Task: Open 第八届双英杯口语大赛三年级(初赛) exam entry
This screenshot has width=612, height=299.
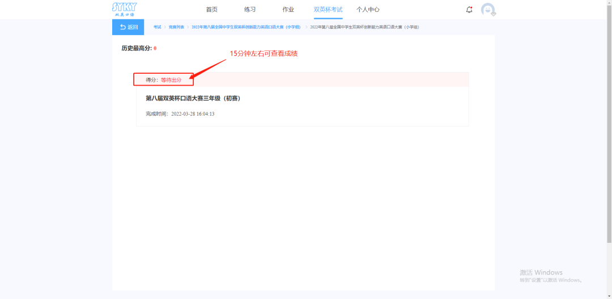Action: point(193,99)
